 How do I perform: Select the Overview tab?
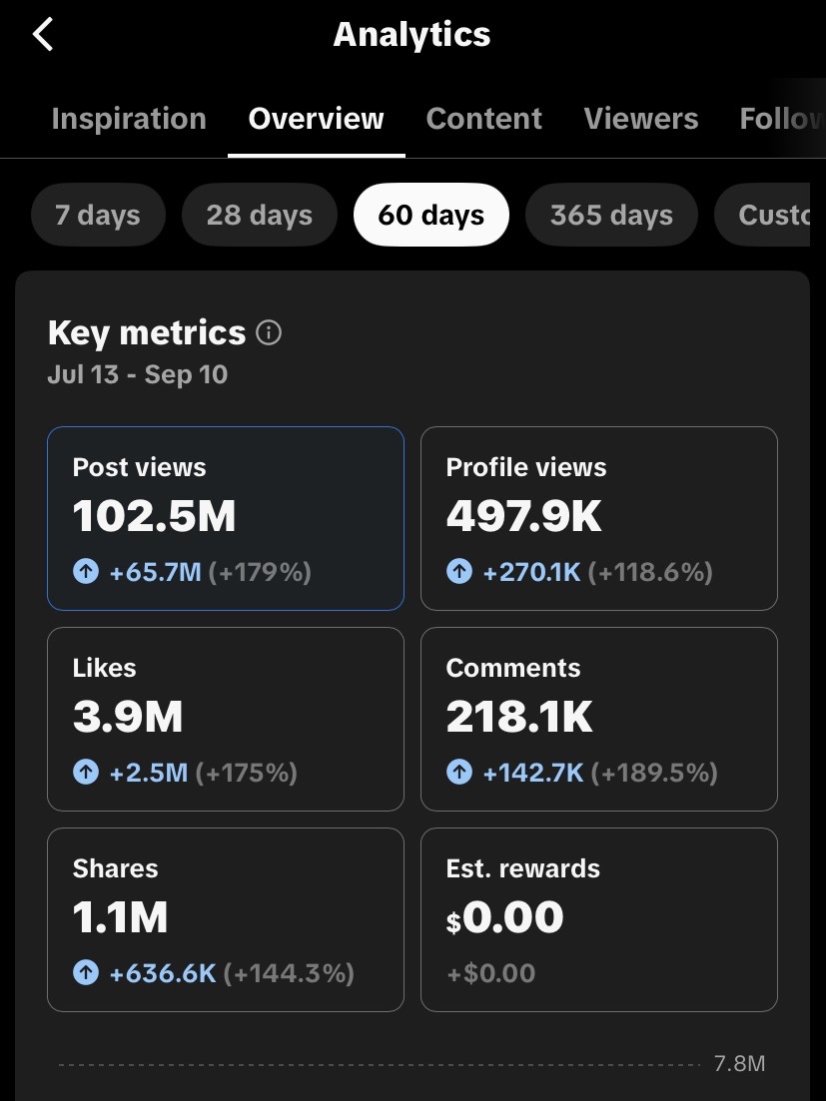(316, 119)
